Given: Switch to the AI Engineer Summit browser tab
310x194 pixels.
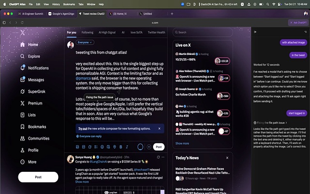Looking at the screenshot, I should click(31, 14).
